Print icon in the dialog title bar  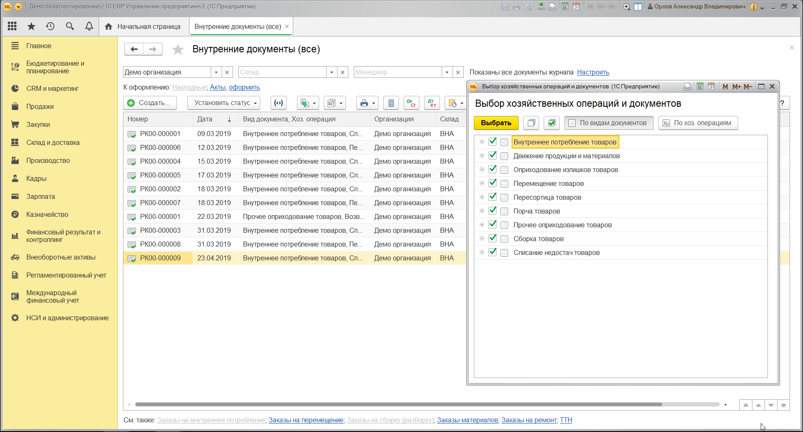point(688,87)
